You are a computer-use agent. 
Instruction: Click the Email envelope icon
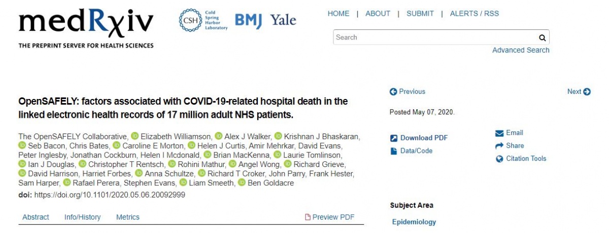tap(499, 133)
